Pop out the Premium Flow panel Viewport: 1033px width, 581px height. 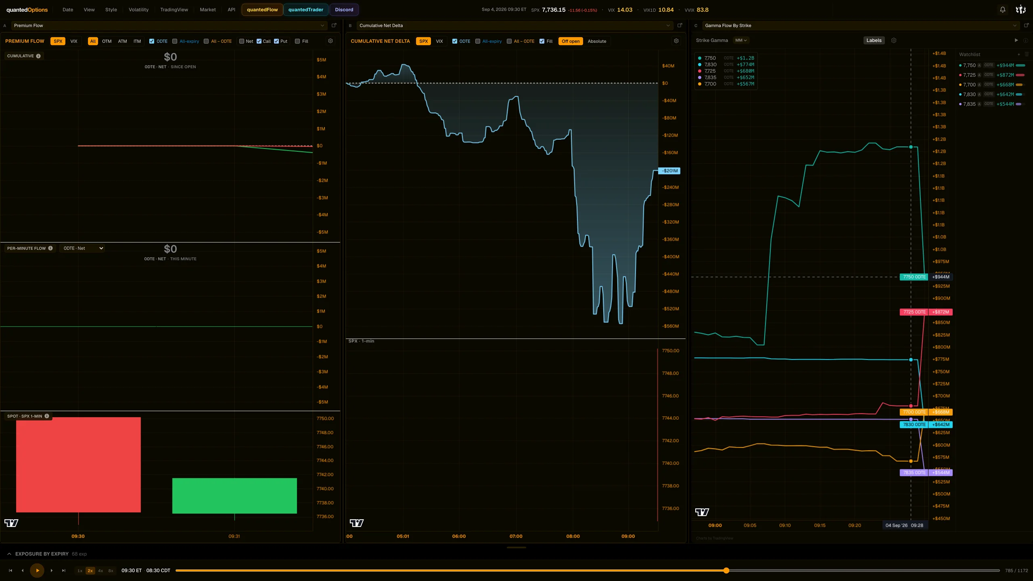click(334, 25)
